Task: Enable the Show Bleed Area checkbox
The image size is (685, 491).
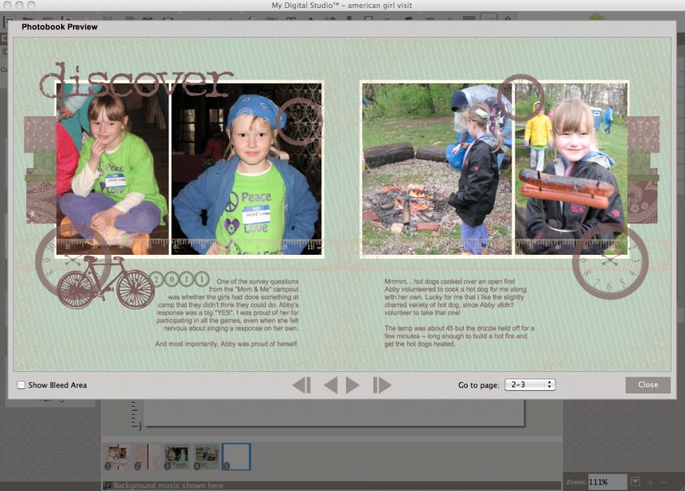Action: (x=21, y=385)
